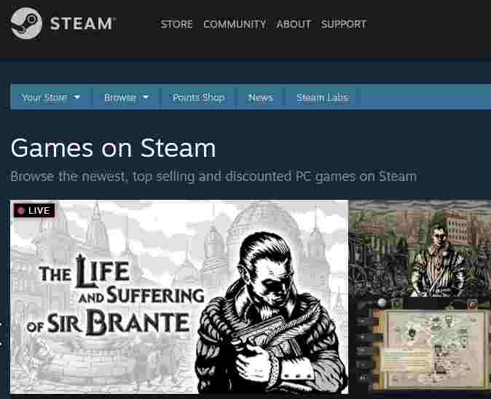View the upper color screenshot thumbnail
The image size is (491, 399).
[420, 248]
